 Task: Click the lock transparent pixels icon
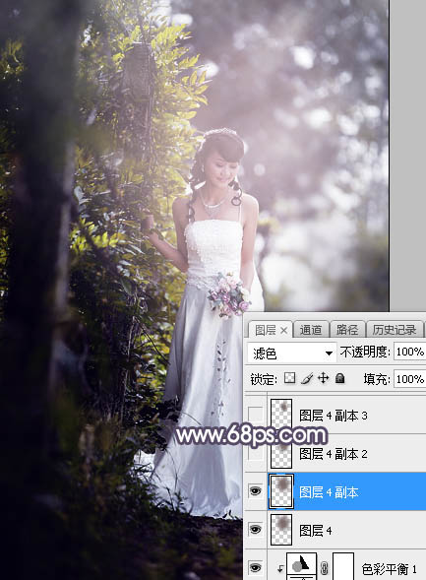pos(289,378)
